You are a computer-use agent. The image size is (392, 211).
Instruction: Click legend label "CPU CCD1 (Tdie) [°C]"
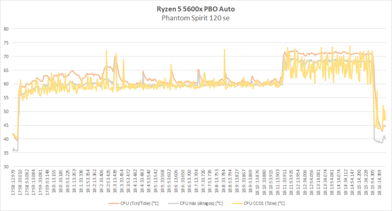click(x=264, y=204)
